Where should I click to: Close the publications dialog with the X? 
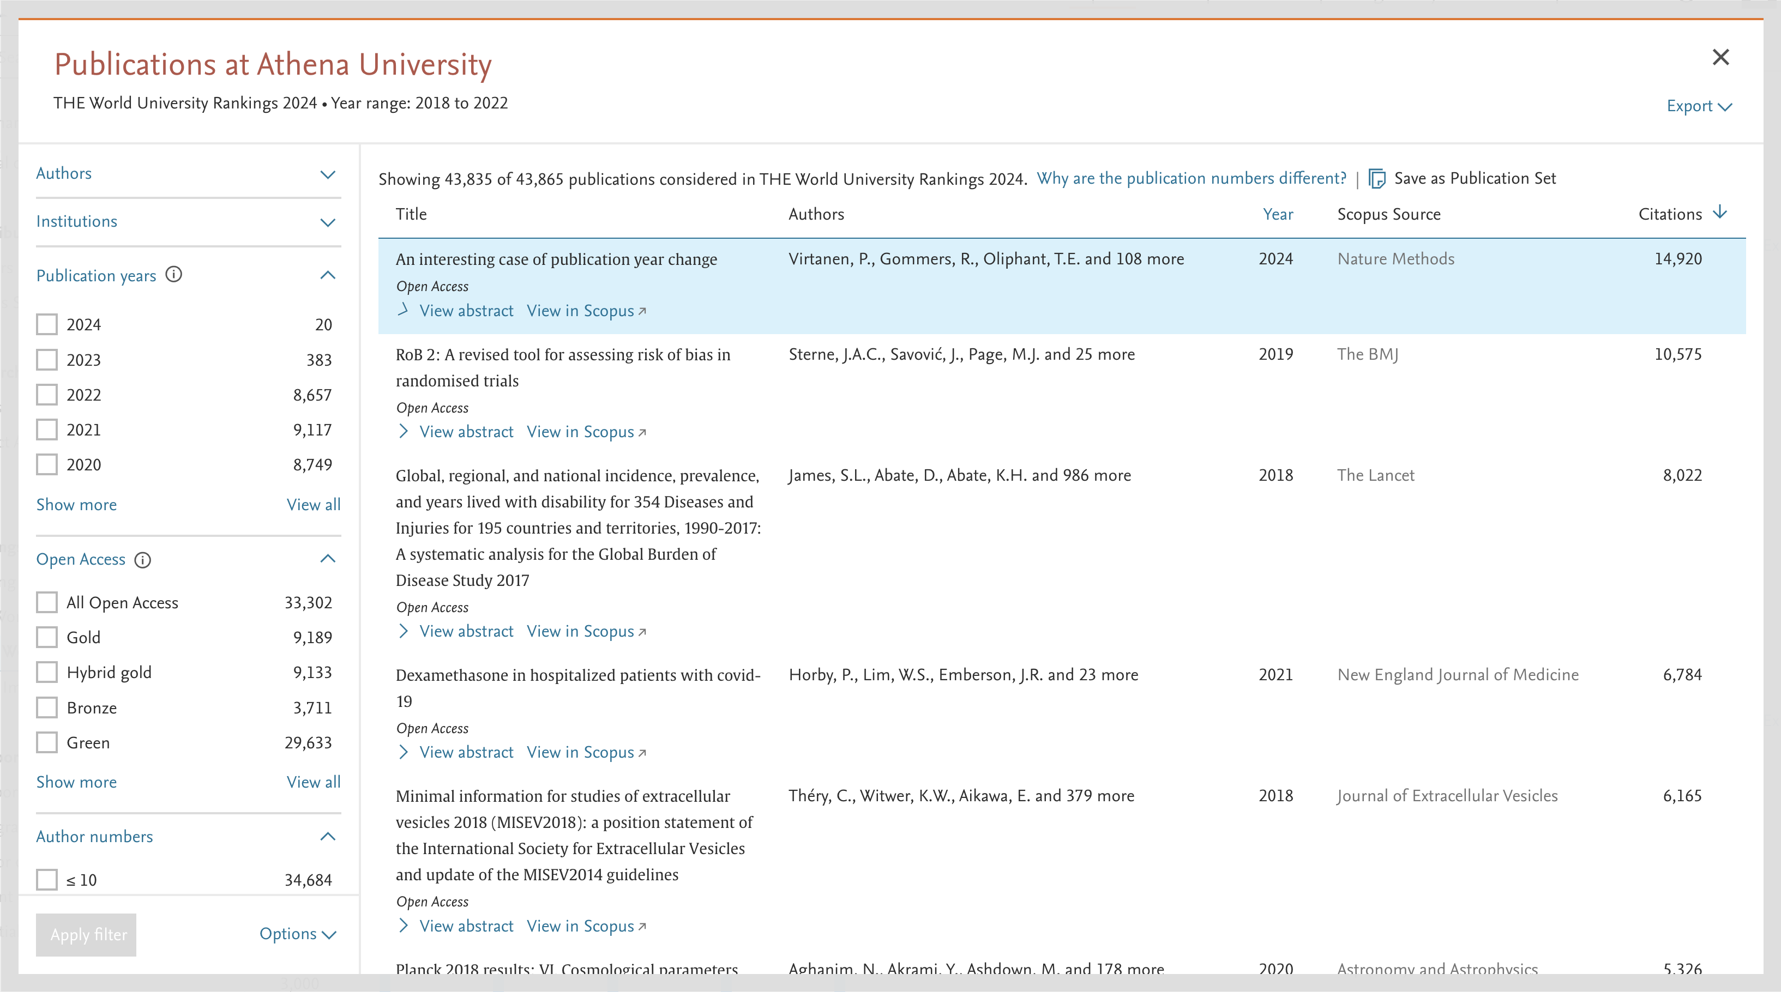pyautogui.click(x=1720, y=57)
